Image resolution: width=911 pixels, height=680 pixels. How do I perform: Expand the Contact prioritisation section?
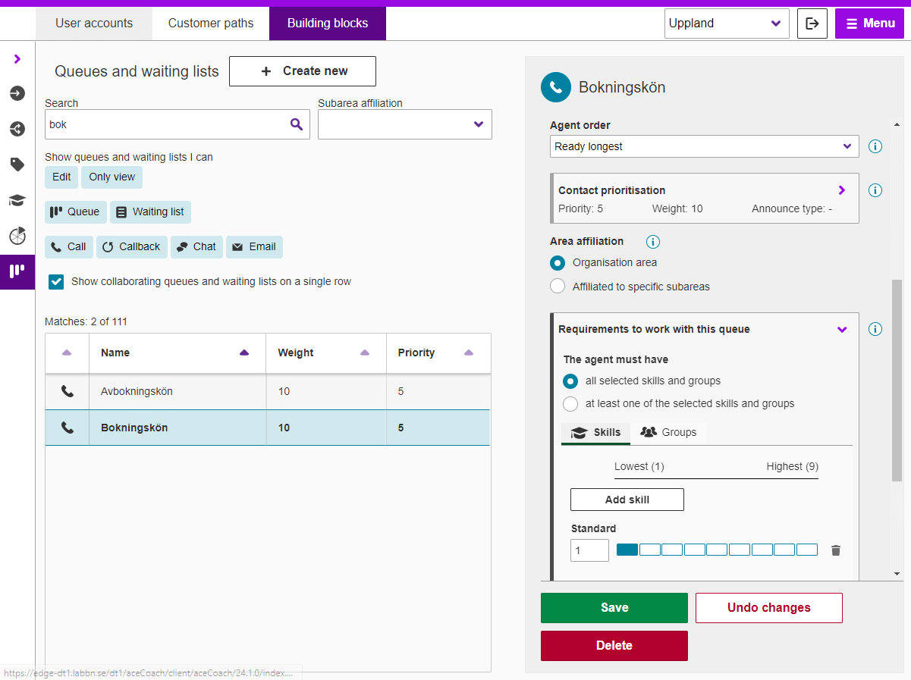point(841,190)
